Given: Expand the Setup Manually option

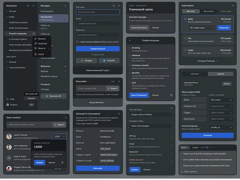Looking at the screenshot, I should click(97, 102).
